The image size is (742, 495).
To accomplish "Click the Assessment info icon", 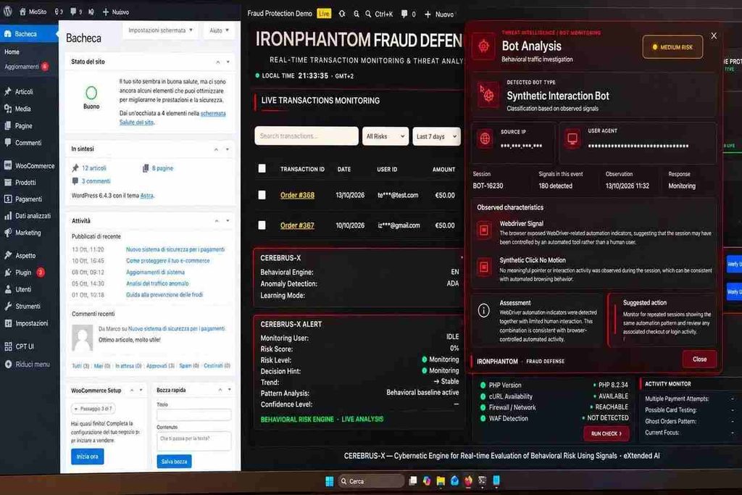I will pos(483,310).
